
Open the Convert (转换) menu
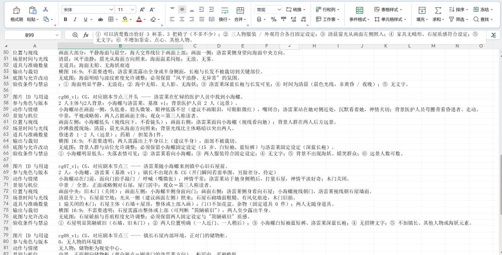(296, 10)
